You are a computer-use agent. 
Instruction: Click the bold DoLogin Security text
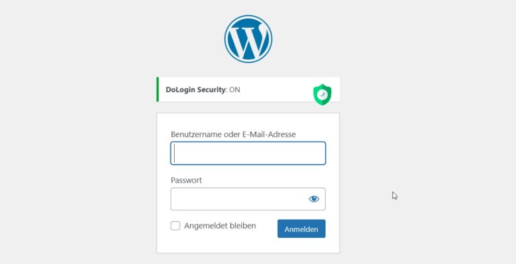click(196, 89)
